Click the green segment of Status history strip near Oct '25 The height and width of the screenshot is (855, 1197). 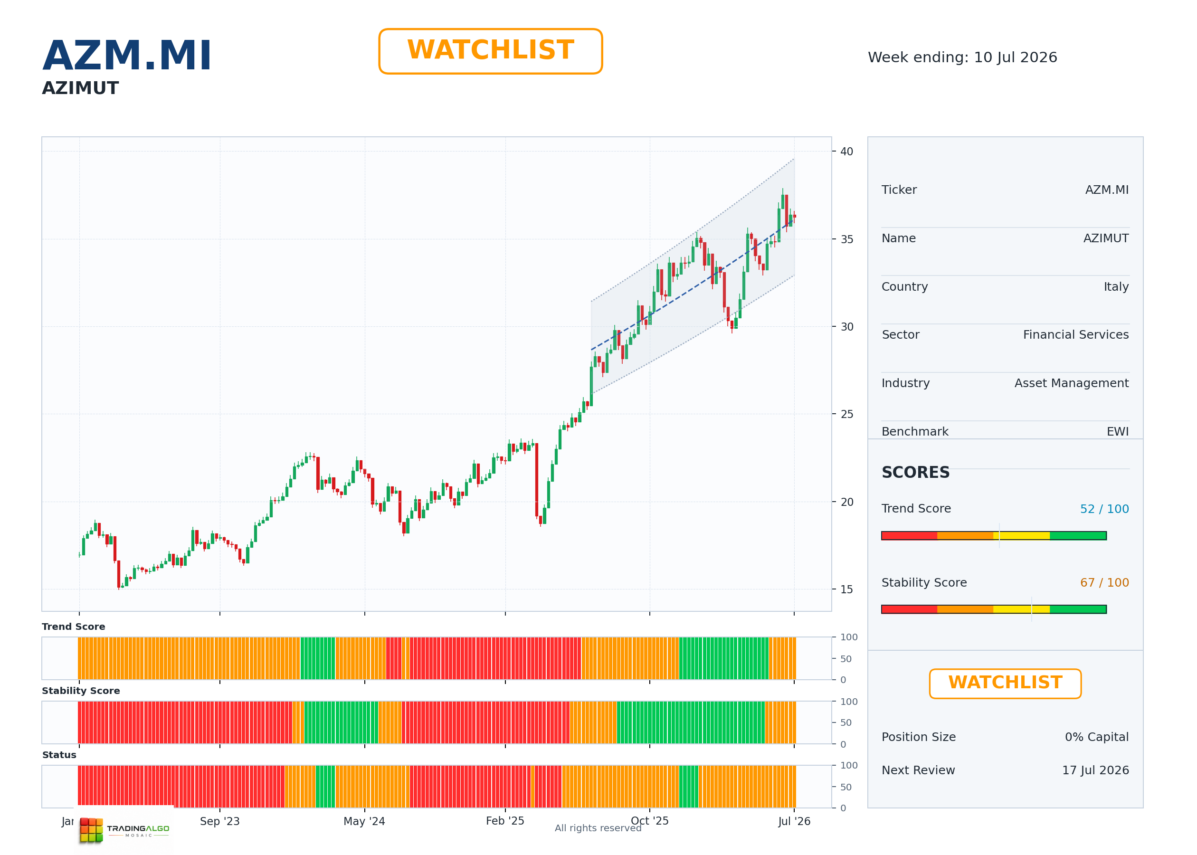[x=688, y=787]
